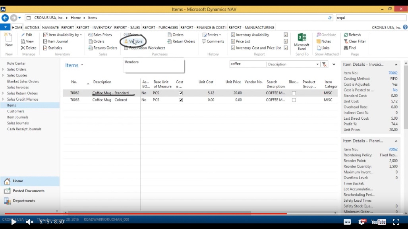Screen dimensions: 408x229
Task: Open REPORT - INVENTORY tab
Action: [94, 27]
